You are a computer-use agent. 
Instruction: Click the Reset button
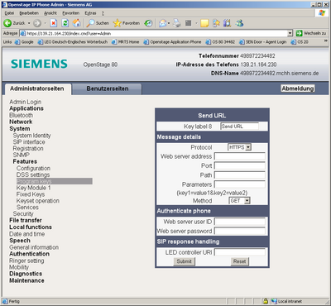click(x=239, y=261)
